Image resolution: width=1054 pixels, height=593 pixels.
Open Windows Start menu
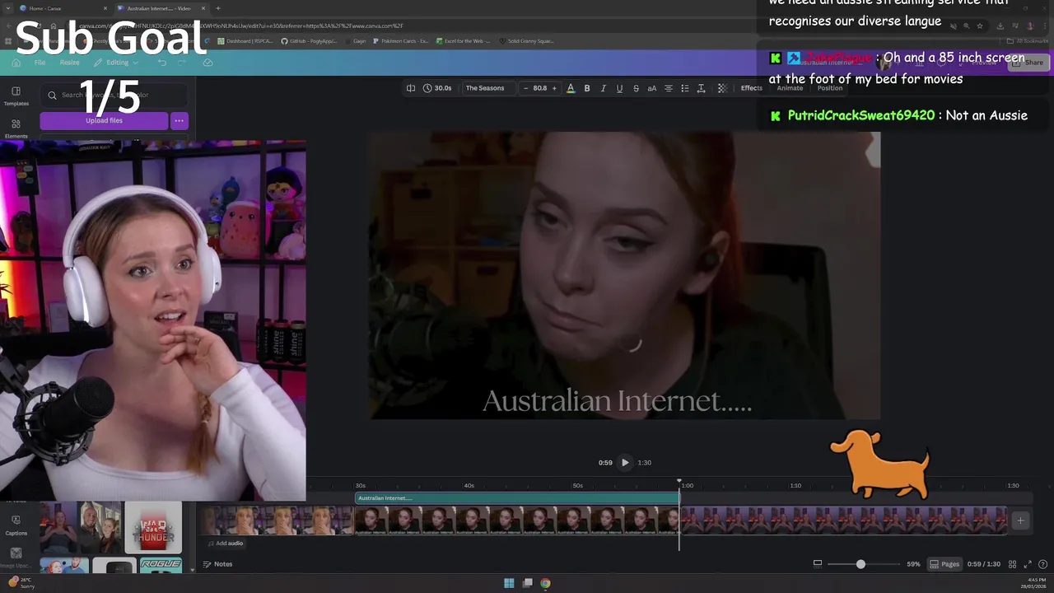[509, 583]
